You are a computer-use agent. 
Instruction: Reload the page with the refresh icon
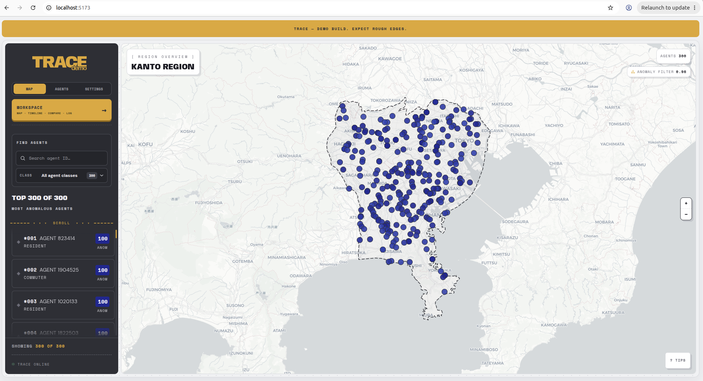33,8
